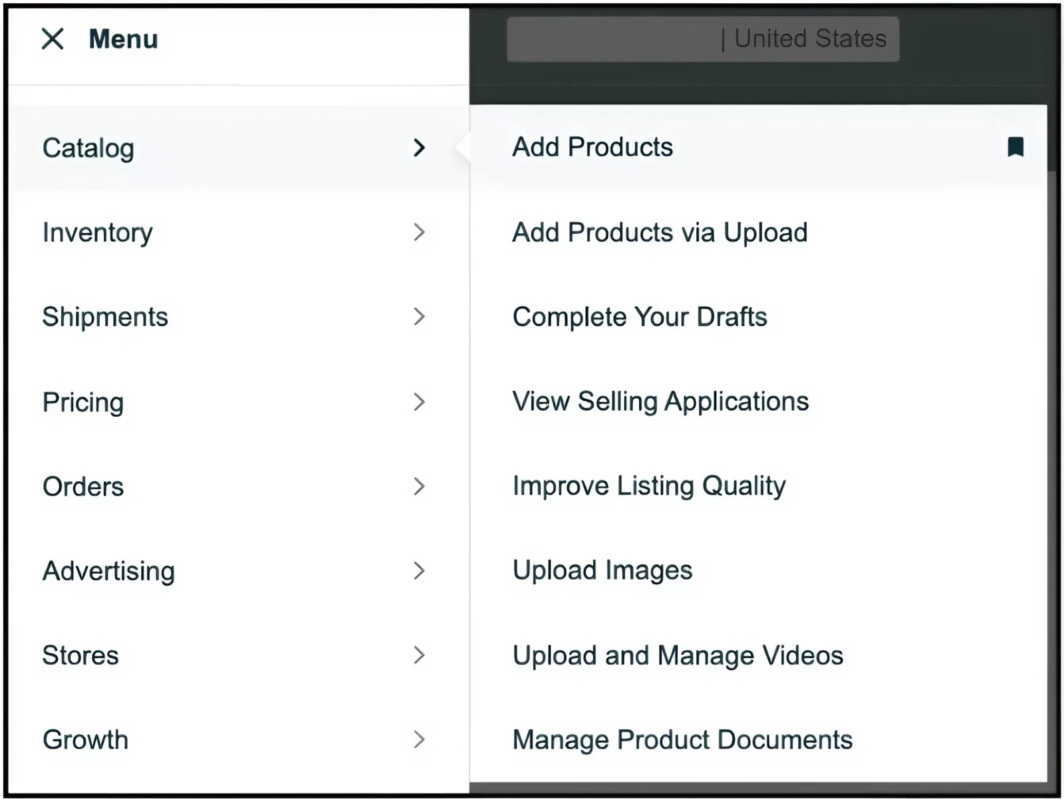Expand the Inventory chevron arrow
Image resolution: width=1064 pixels, height=799 pixels.
click(x=419, y=232)
